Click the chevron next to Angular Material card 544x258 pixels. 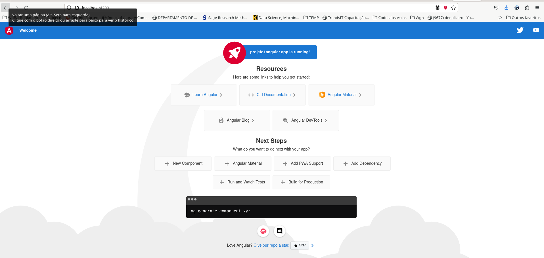[x=360, y=95]
